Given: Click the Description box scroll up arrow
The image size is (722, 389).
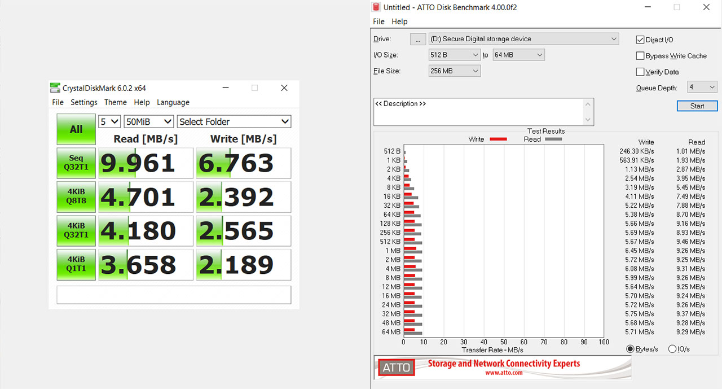Looking at the screenshot, I should (588, 104).
